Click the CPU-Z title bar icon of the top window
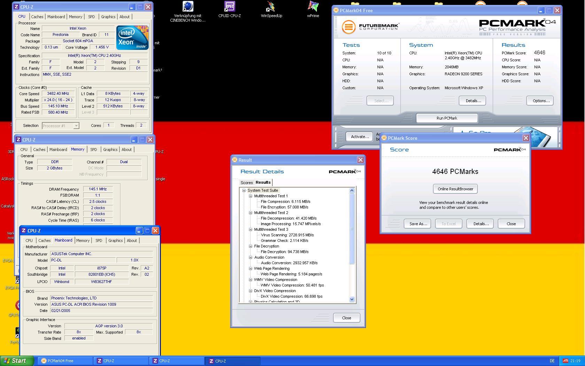 coord(16,7)
